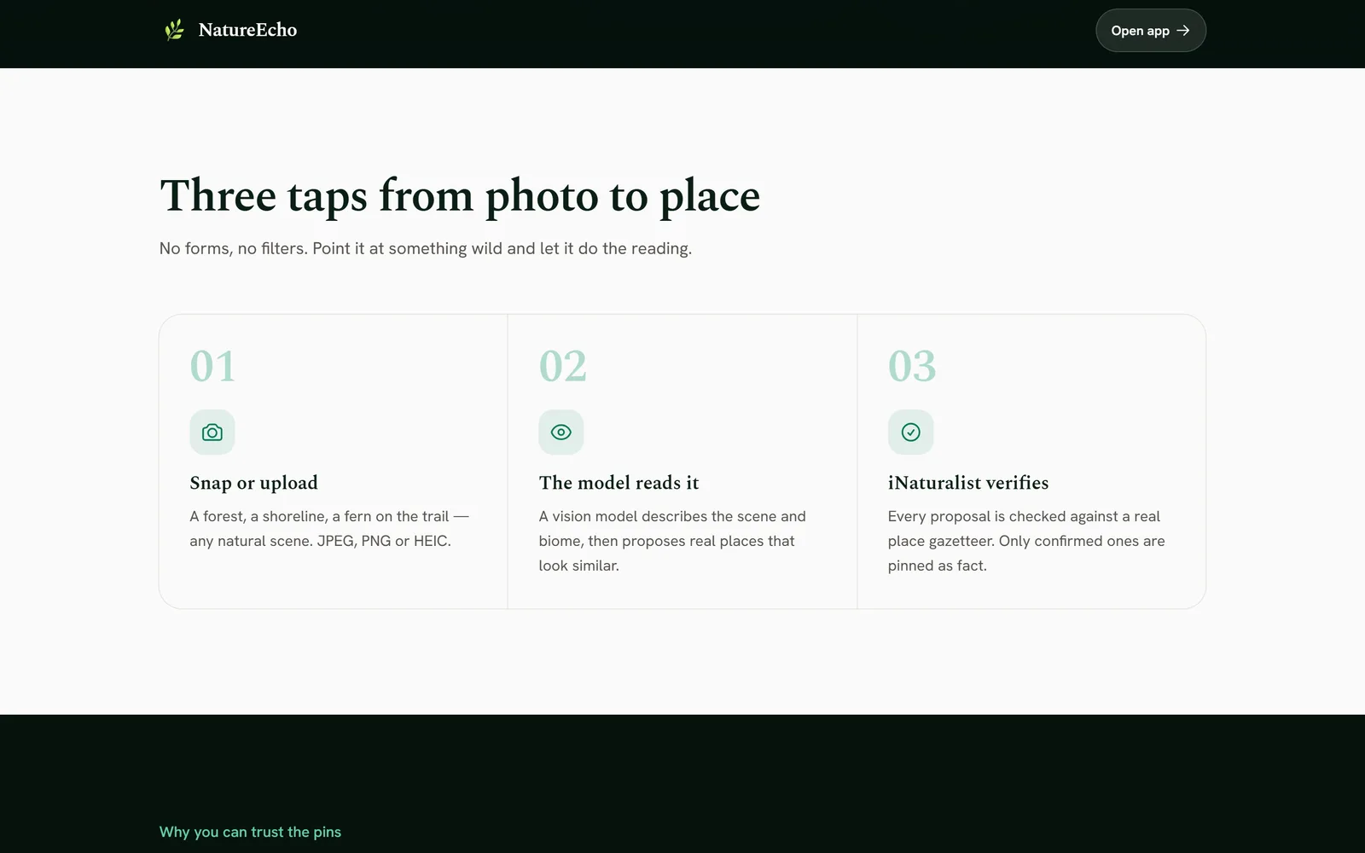Click the eye icon in step 02
This screenshot has width=1365, height=853.
pyautogui.click(x=561, y=432)
